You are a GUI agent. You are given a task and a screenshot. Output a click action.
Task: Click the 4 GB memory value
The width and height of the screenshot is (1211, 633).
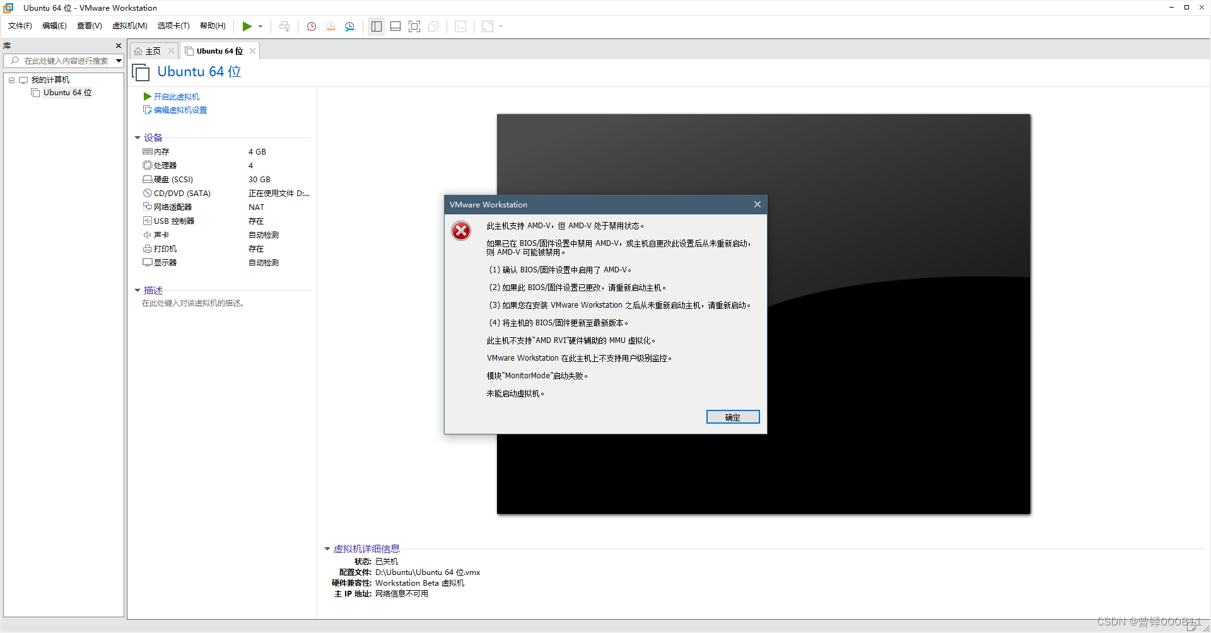(x=257, y=152)
